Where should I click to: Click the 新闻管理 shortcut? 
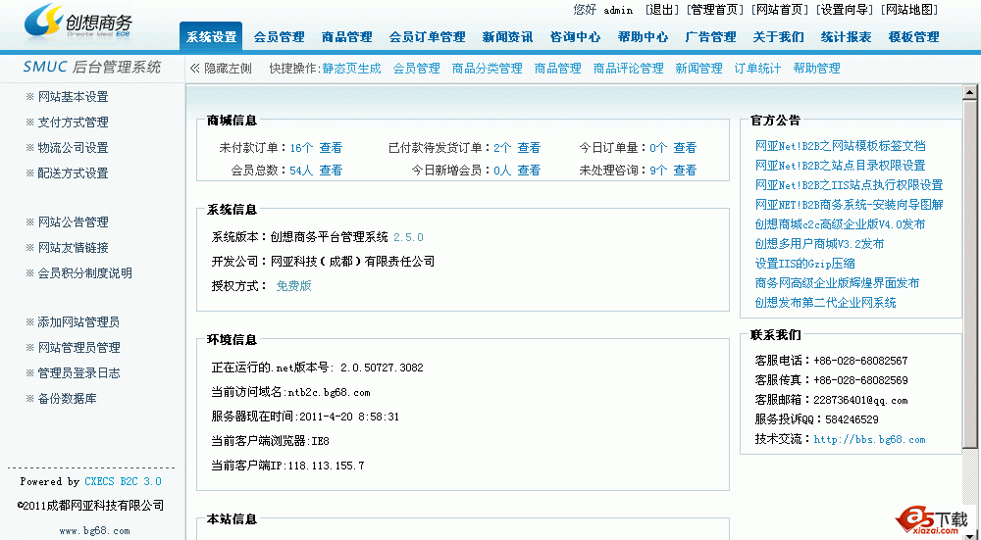click(698, 69)
